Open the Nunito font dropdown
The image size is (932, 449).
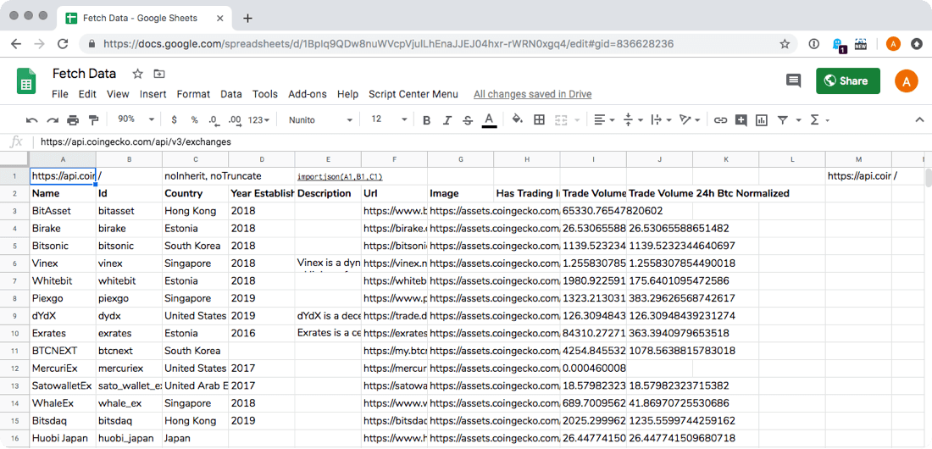[320, 120]
